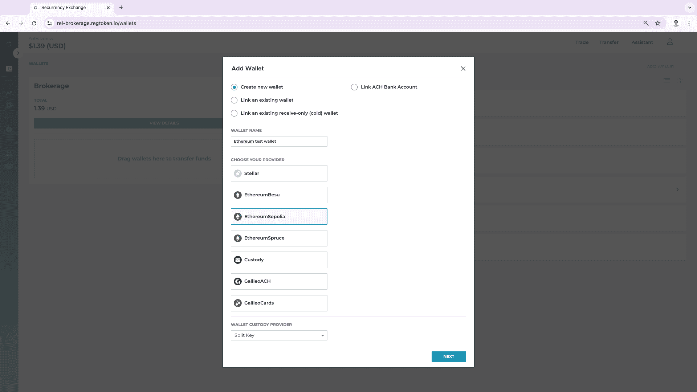Open the user profile icon in header
The height and width of the screenshot is (392, 697).
click(670, 42)
